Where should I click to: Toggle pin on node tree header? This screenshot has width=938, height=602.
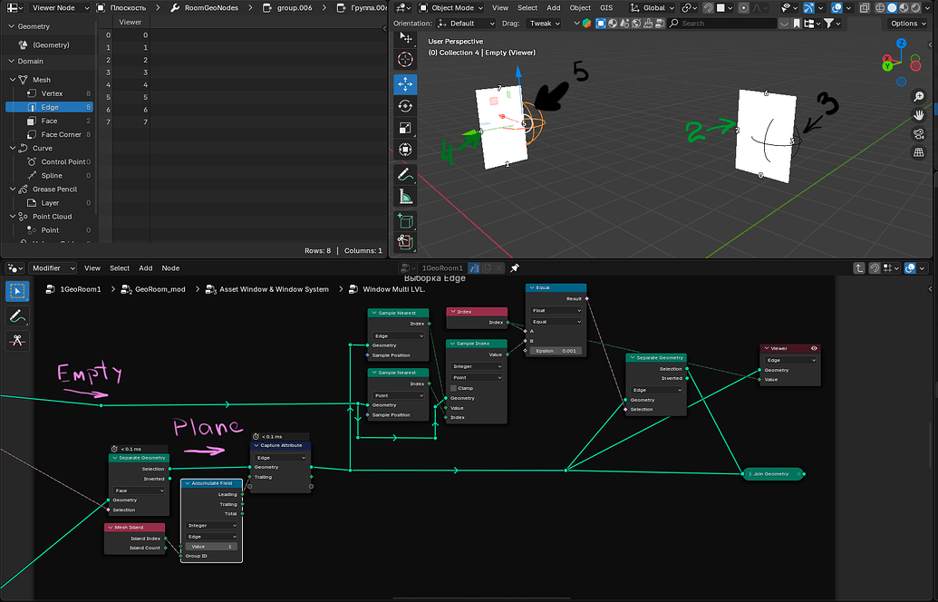click(515, 268)
